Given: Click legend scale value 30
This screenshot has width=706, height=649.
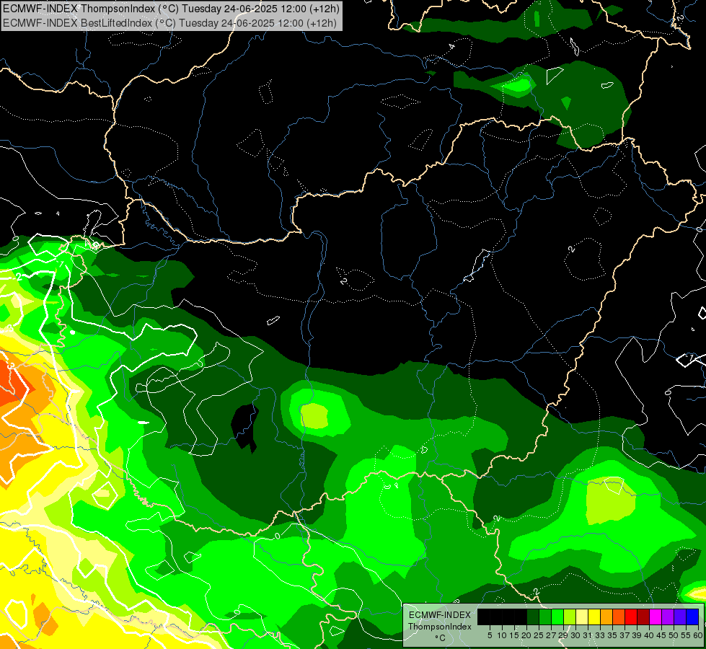Looking at the screenshot, I should (x=575, y=635).
